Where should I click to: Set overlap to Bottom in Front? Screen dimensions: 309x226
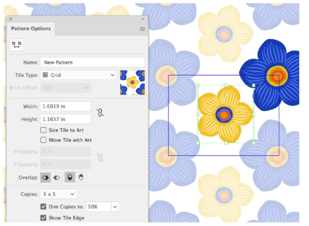[x=81, y=177]
